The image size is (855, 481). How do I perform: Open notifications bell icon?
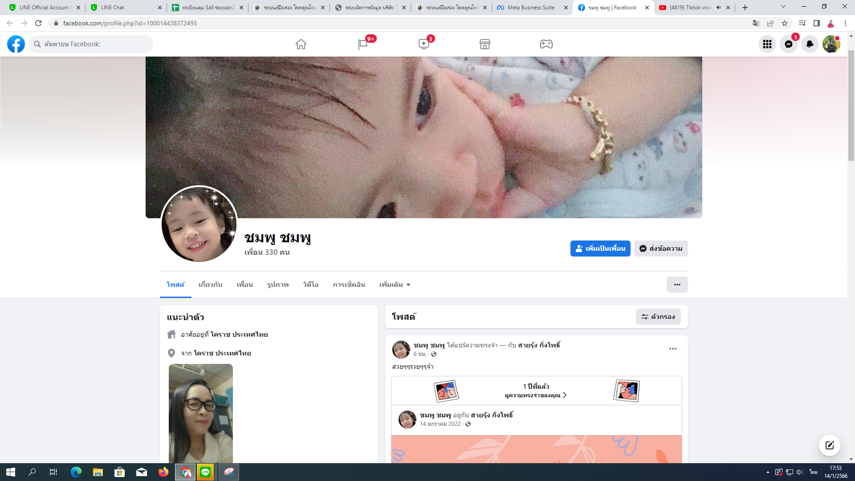point(810,44)
